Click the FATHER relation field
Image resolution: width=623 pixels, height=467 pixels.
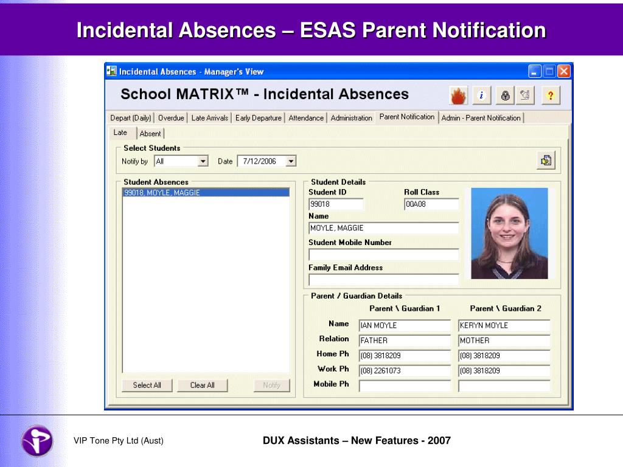(405, 341)
